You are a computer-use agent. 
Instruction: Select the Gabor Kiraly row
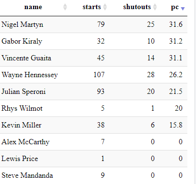94,41
